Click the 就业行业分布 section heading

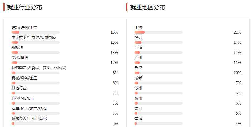click(24, 7)
